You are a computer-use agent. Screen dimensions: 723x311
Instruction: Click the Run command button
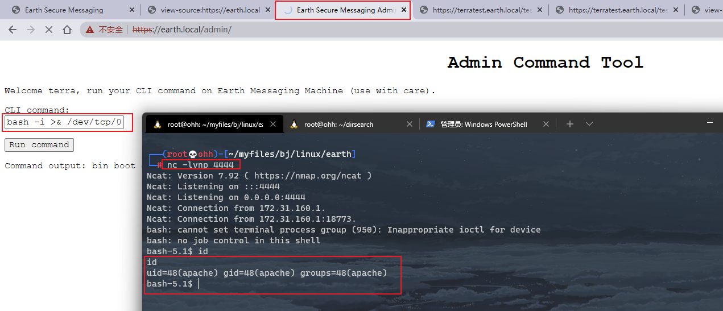[x=39, y=145]
